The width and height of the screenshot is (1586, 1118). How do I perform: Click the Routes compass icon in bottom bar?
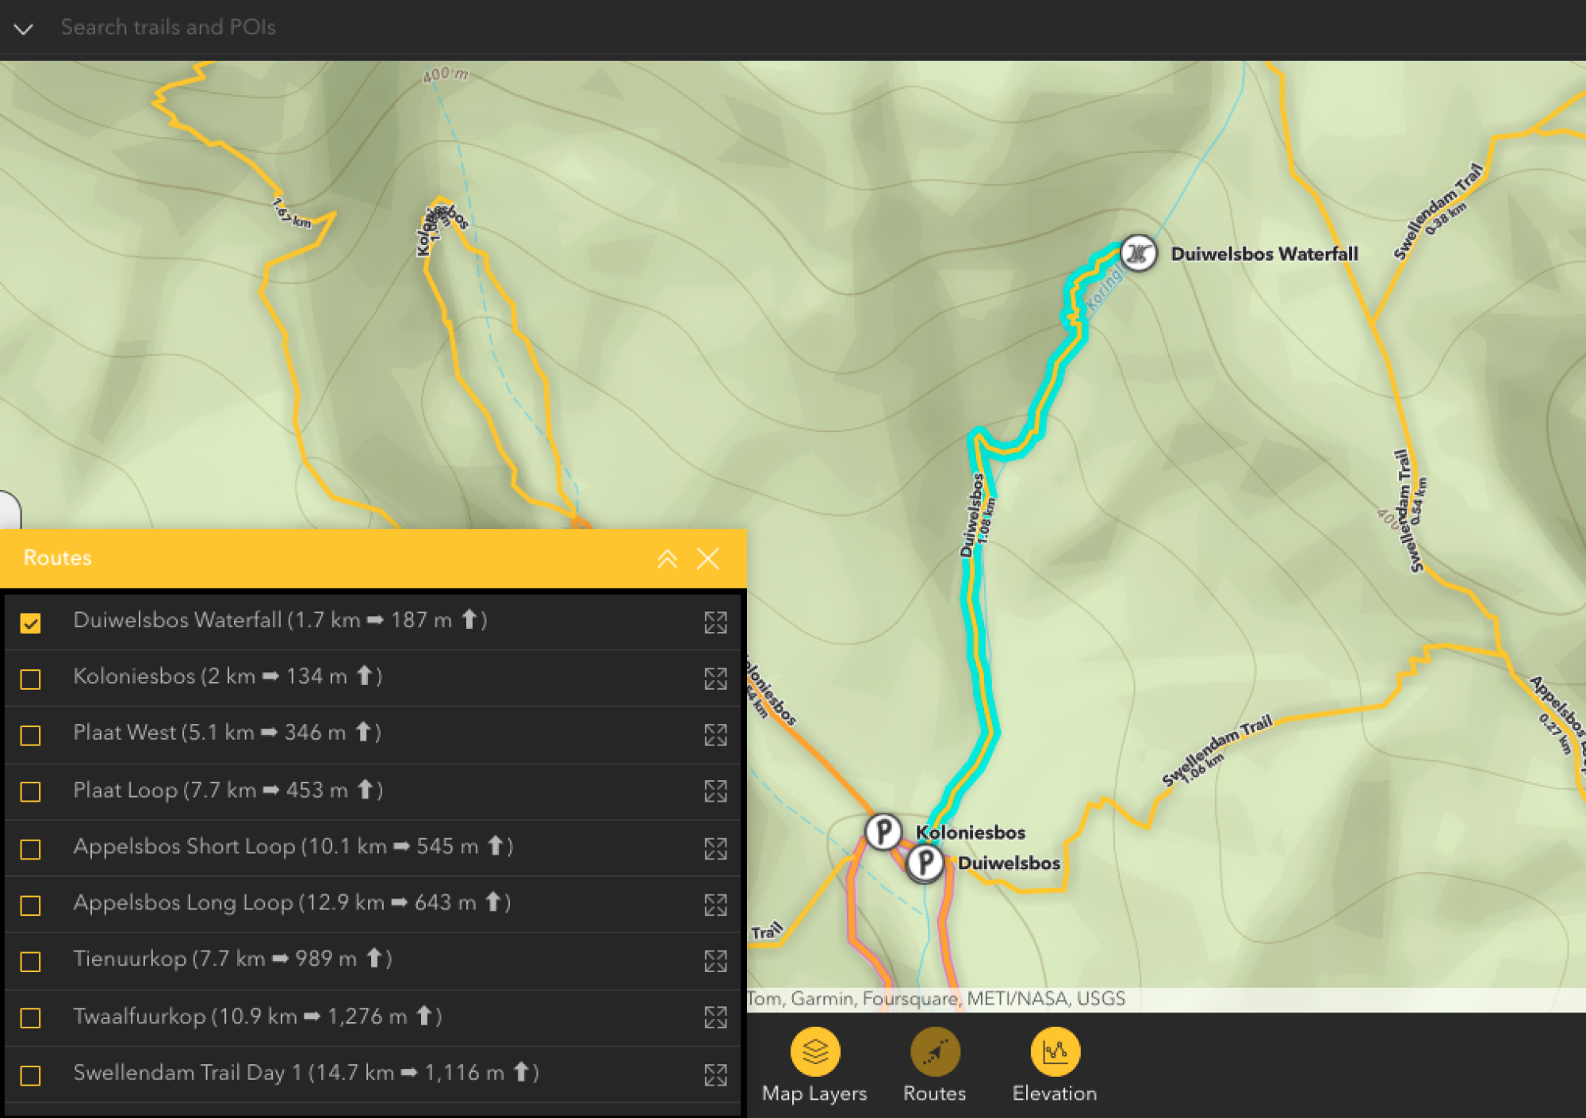pyautogui.click(x=935, y=1052)
